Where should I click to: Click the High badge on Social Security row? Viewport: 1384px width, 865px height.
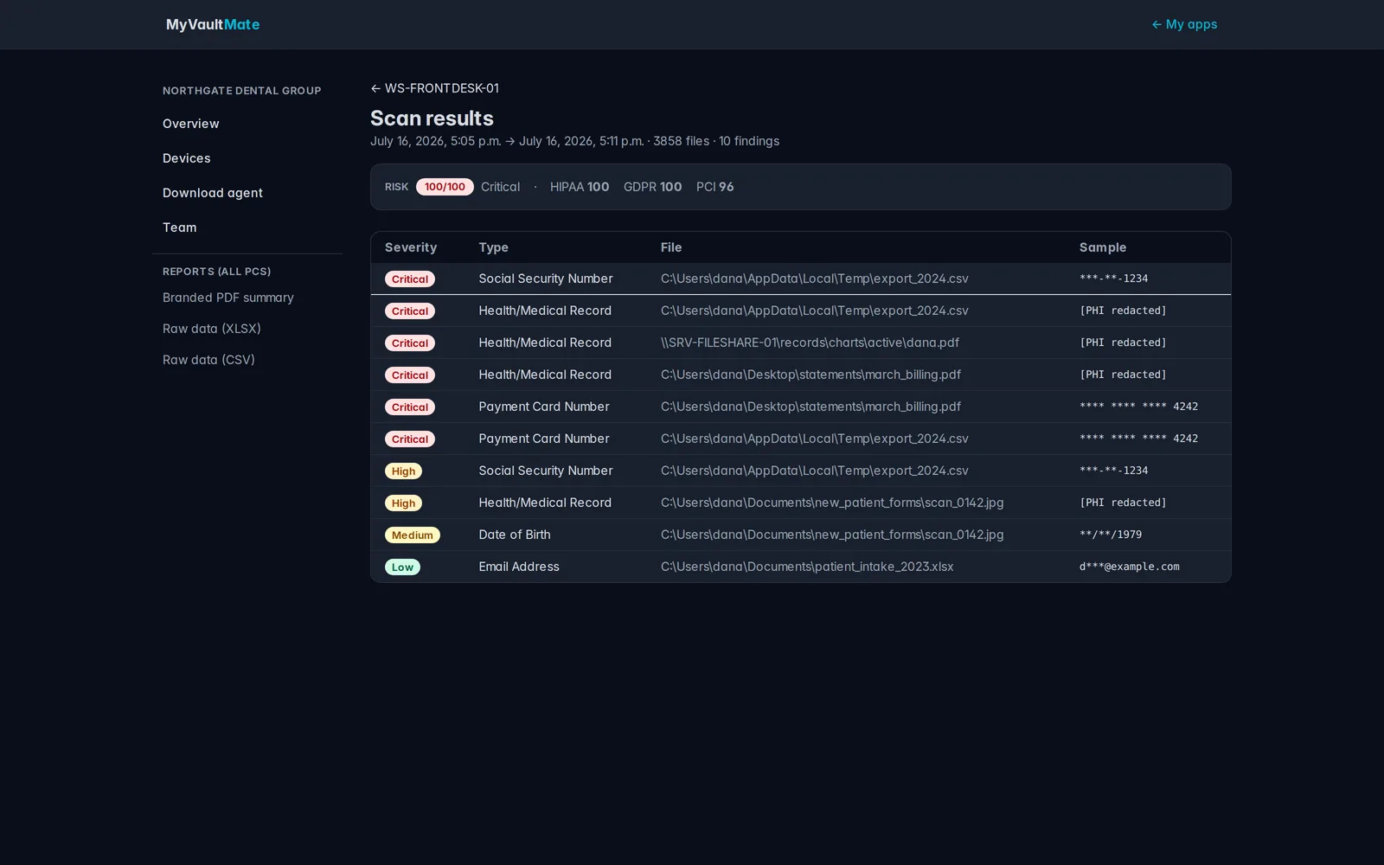[x=403, y=471]
